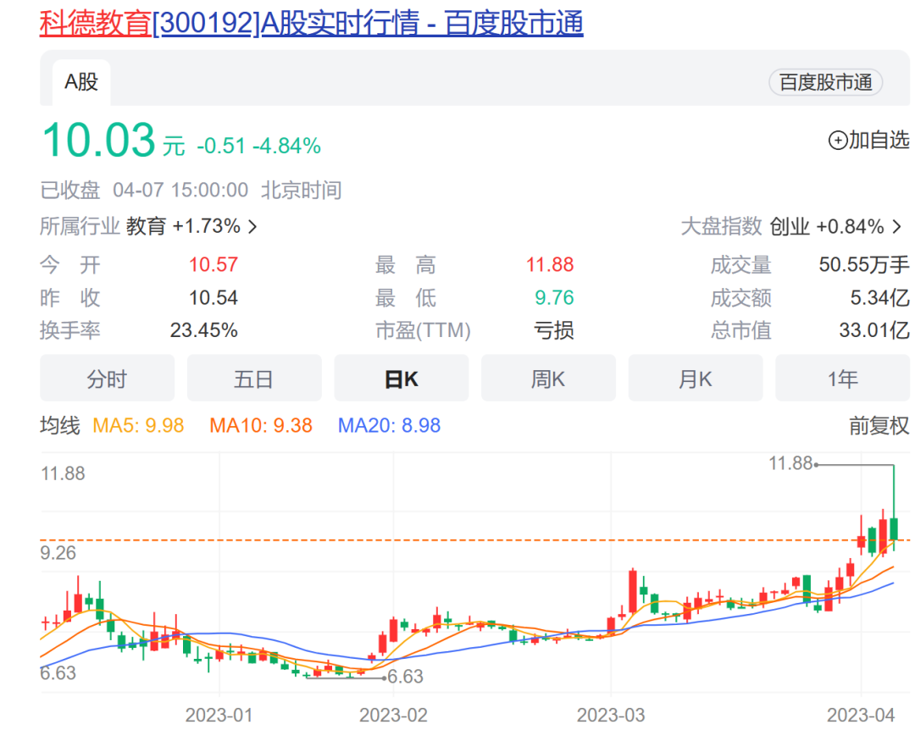The height and width of the screenshot is (730, 915).
Task: Click the 最高 value 11.88 in stats
Action: tap(550, 265)
